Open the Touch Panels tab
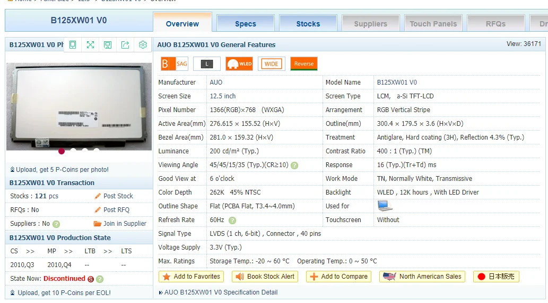Image resolution: width=548 pixels, height=303 pixels. click(433, 24)
